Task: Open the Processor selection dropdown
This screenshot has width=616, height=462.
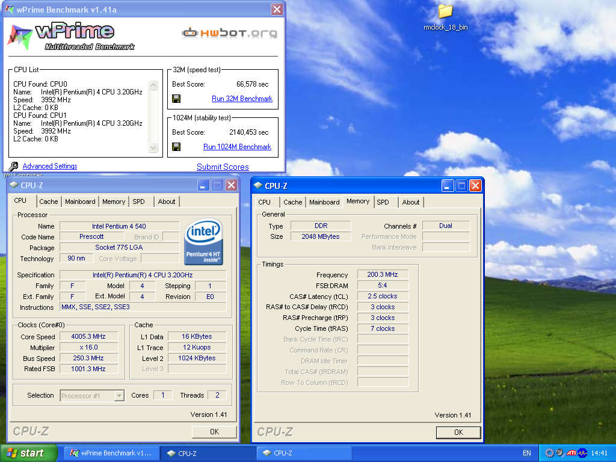Action: pos(119,396)
